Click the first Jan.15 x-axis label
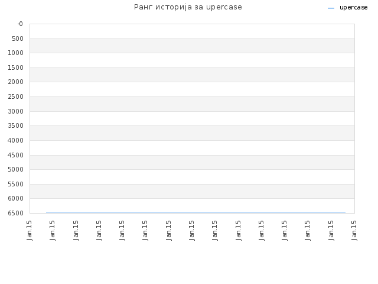 tap(30, 230)
